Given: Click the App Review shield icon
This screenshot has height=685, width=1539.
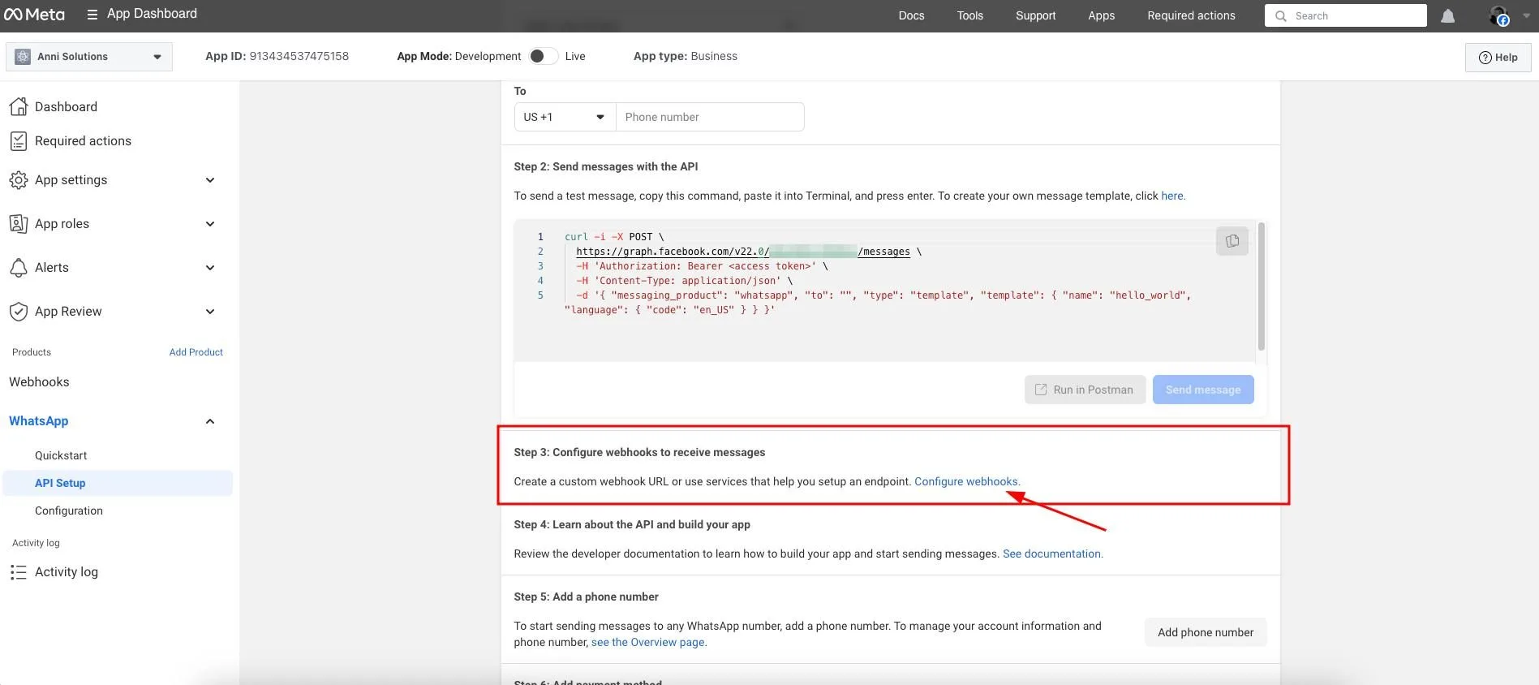Looking at the screenshot, I should [19, 312].
